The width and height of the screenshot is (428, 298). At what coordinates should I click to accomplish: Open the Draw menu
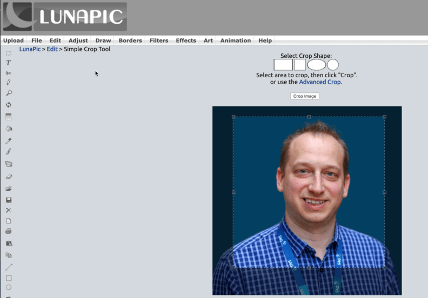103,40
